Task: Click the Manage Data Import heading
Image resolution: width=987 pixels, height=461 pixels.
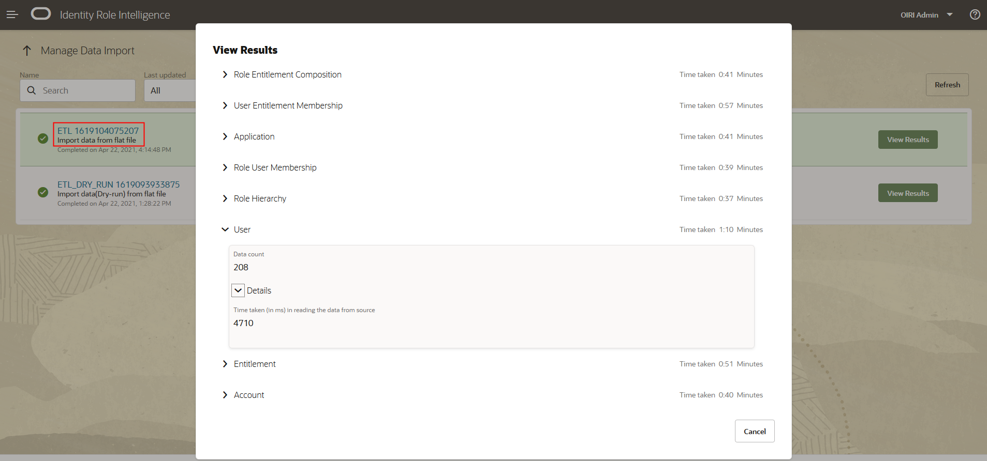Action: pos(87,51)
